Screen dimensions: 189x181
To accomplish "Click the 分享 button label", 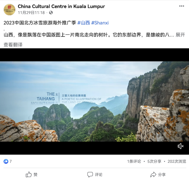I will pyautogui.click(x=162, y=175).
